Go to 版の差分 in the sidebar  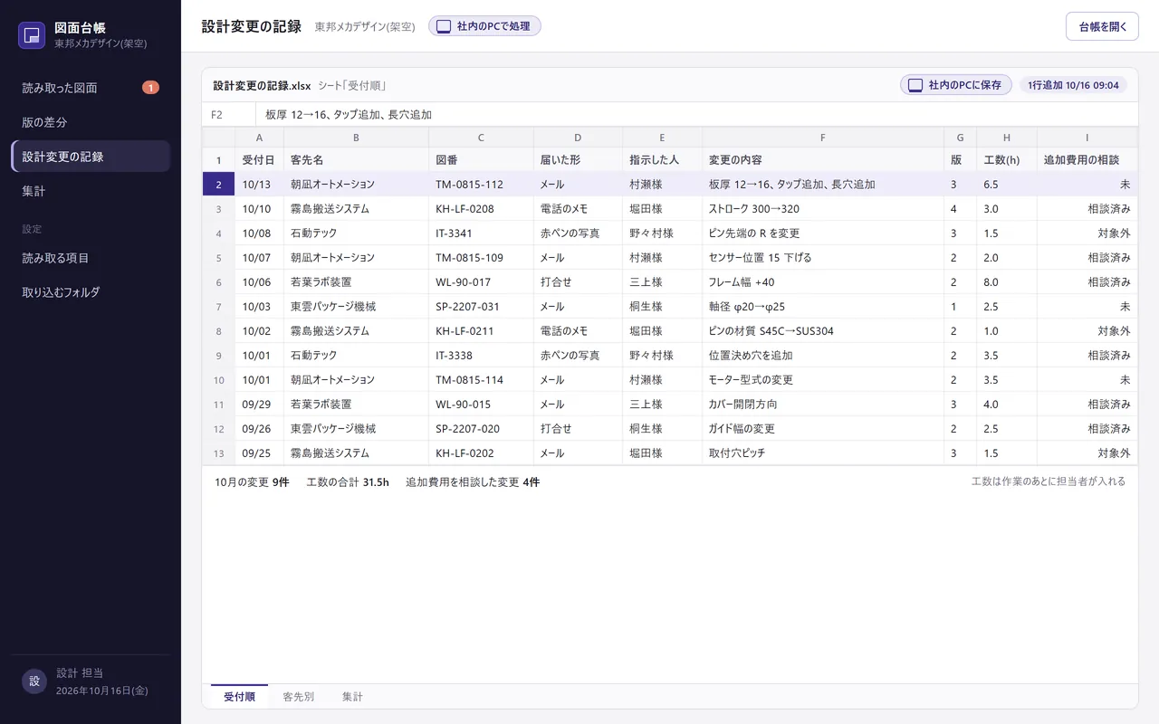[x=91, y=122]
